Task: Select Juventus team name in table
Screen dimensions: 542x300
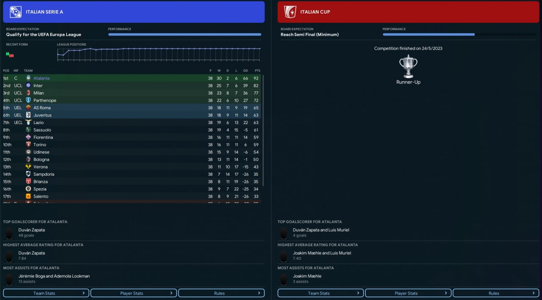Action: (42, 115)
